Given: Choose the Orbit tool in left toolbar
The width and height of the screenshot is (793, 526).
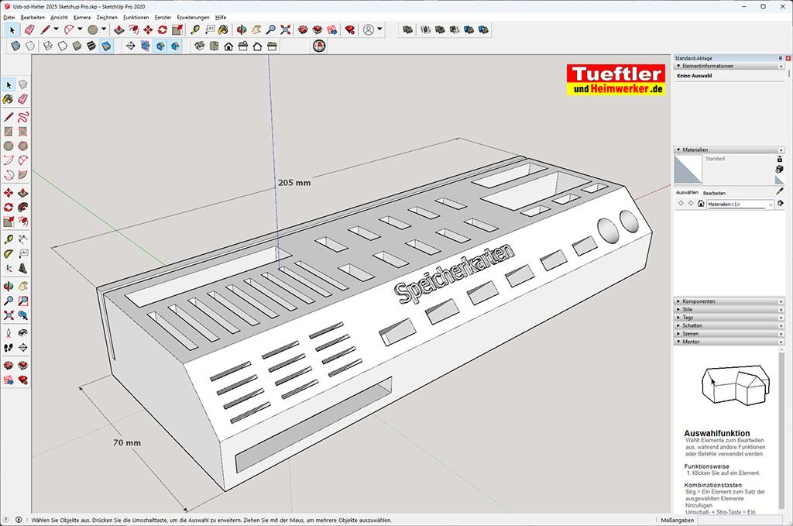Looking at the screenshot, I should click(9, 285).
